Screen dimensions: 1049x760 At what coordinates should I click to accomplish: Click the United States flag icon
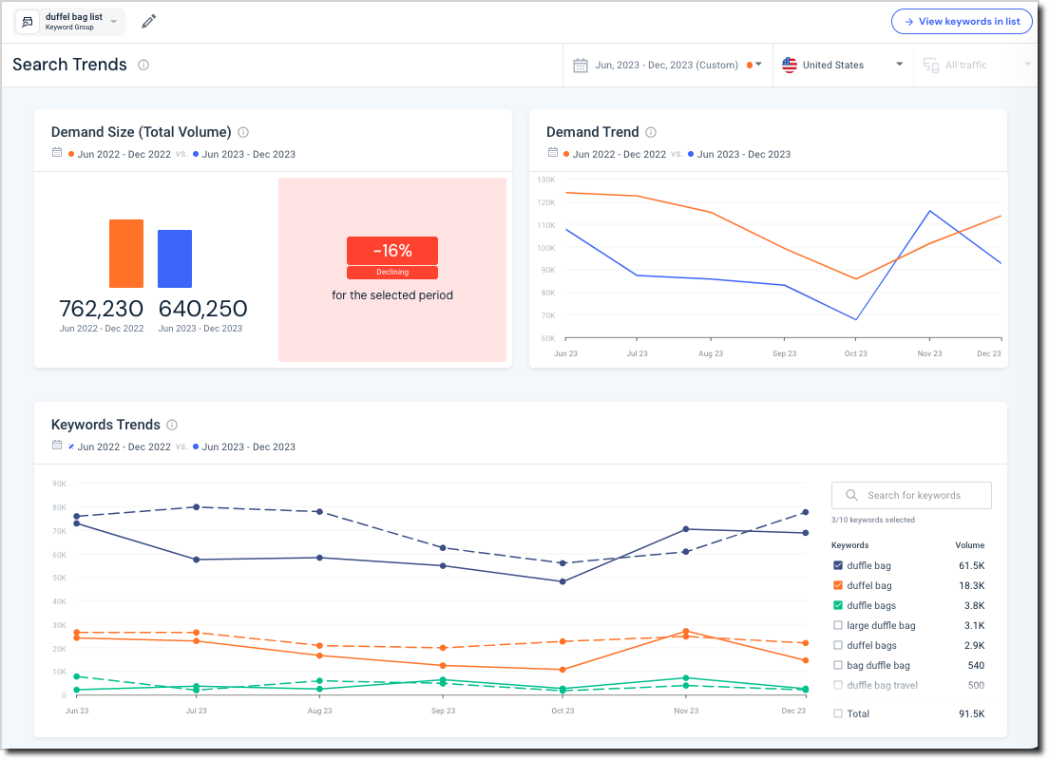pos(789,65)
